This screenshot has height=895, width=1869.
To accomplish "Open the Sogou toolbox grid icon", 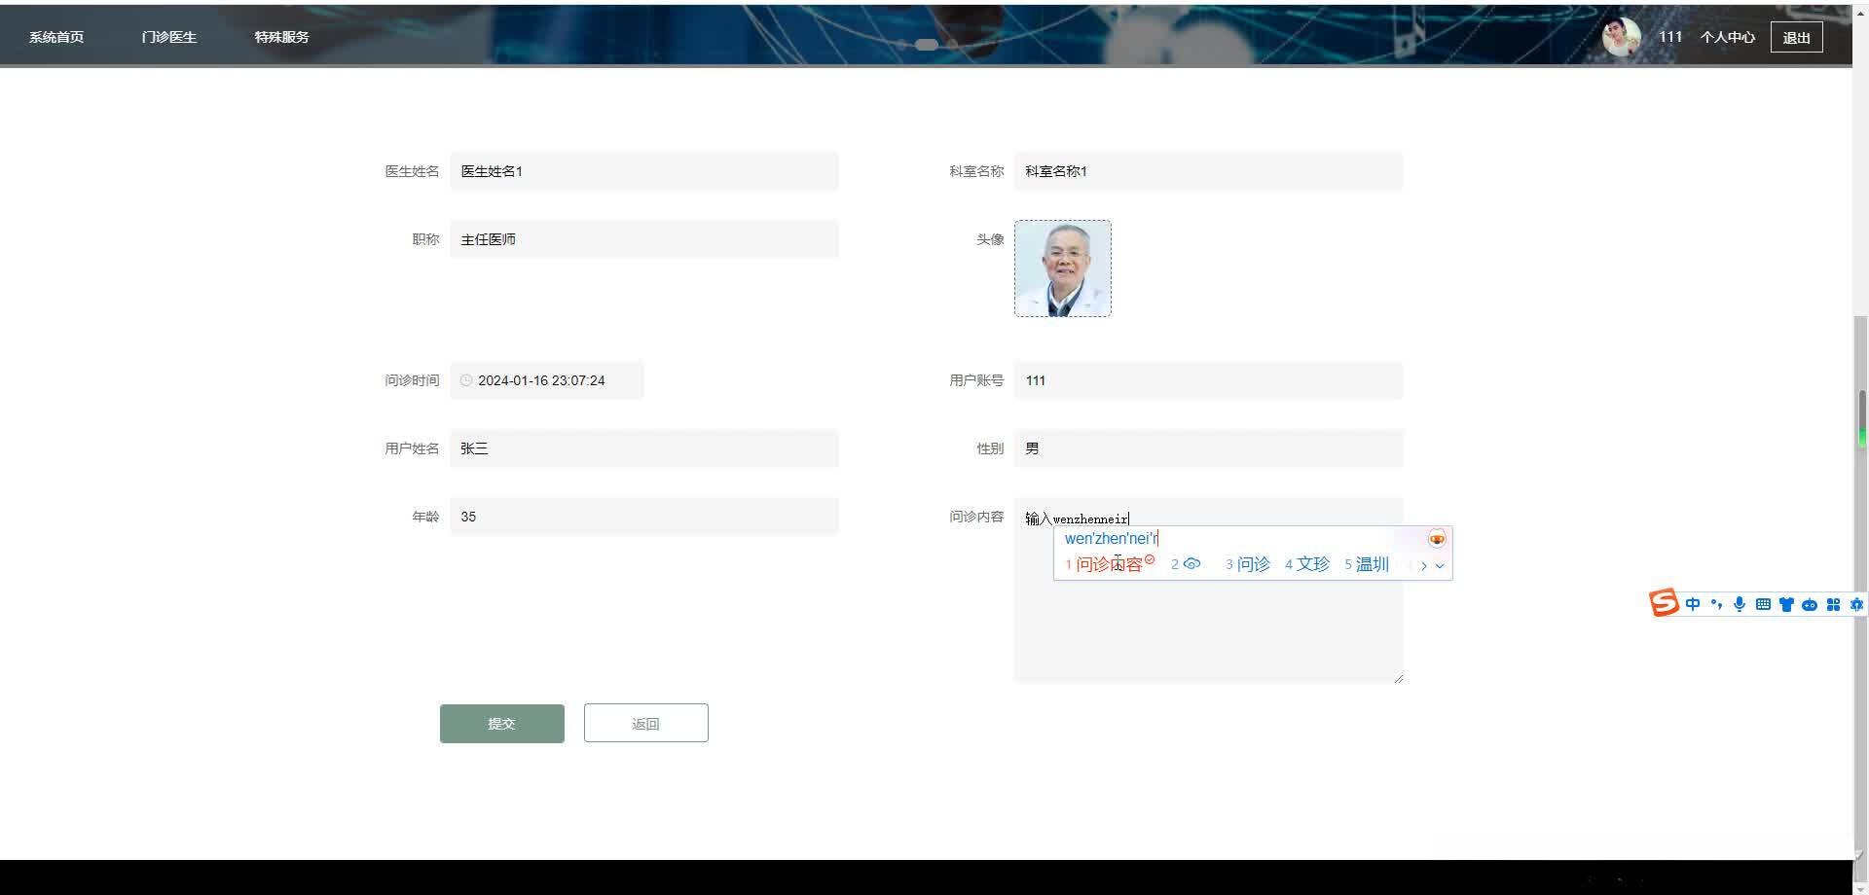I will [x=1835, y=604].
